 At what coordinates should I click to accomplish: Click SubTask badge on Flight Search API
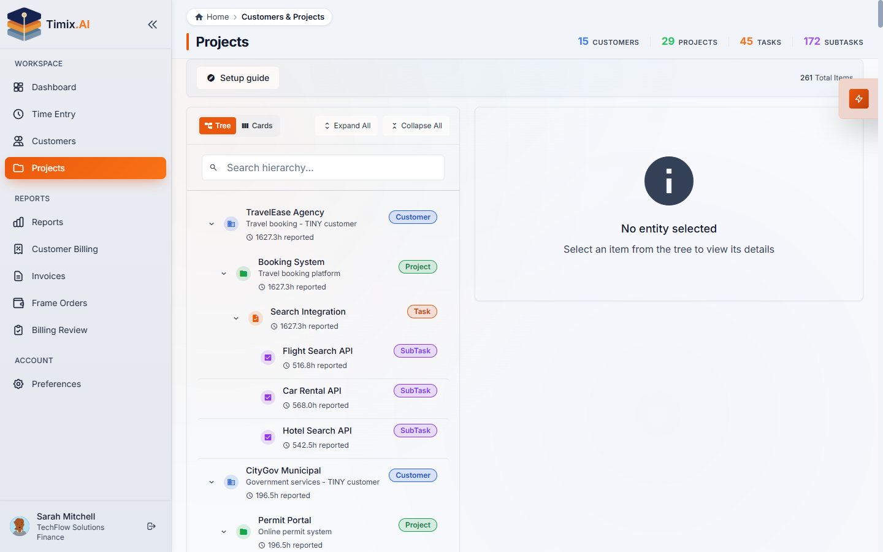point(415,351)
